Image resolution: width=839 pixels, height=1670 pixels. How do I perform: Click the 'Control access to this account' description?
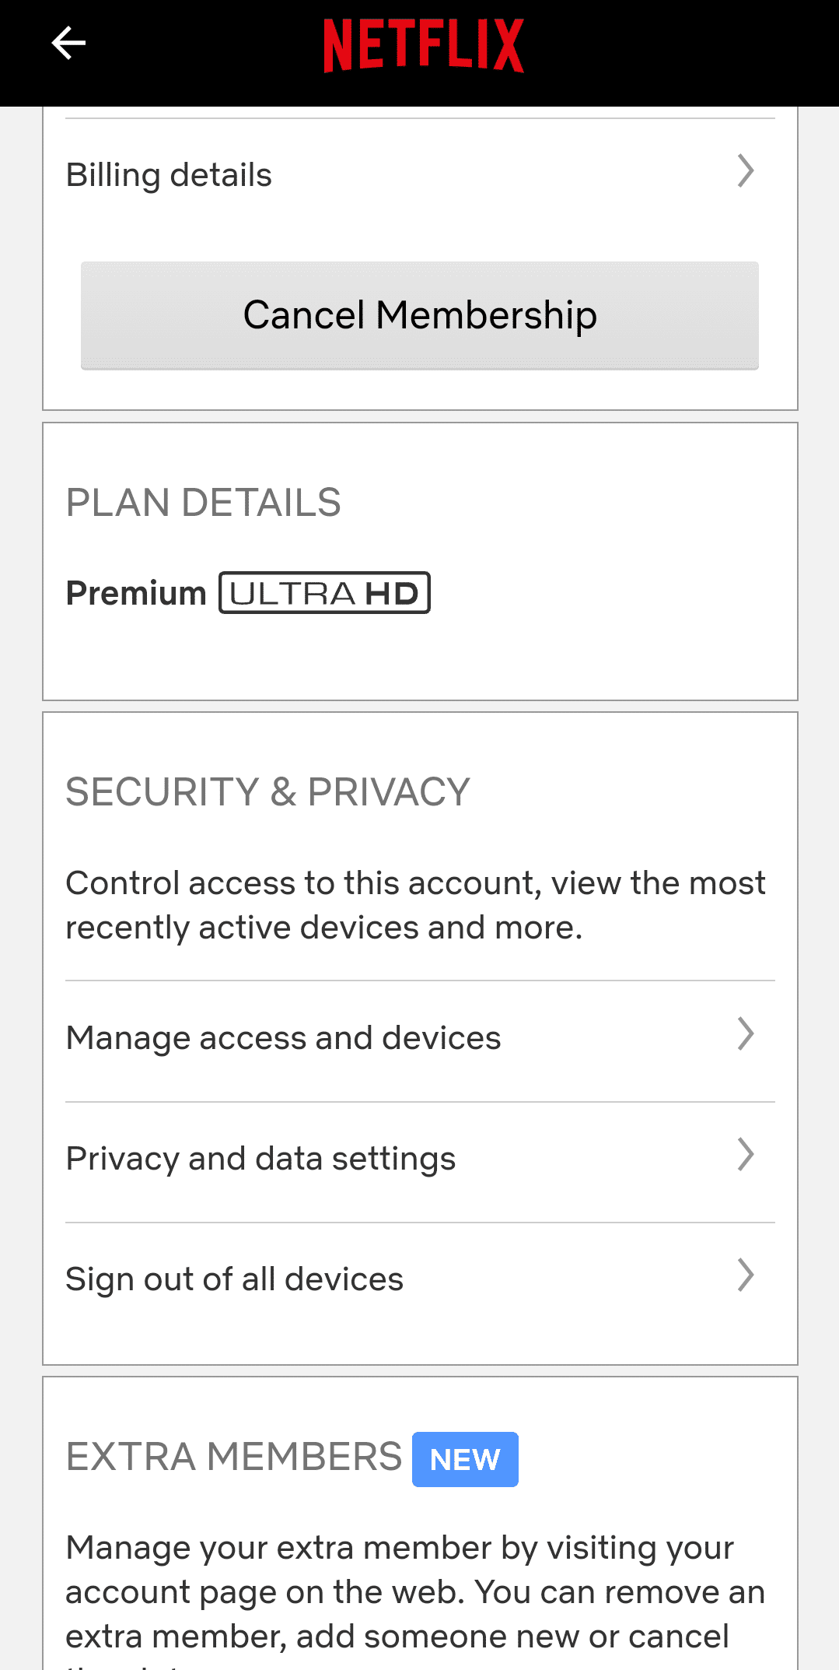point(415,905)
